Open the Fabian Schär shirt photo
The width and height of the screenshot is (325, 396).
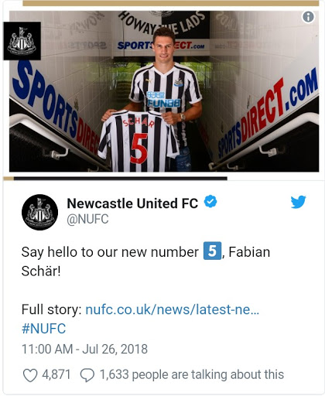(x=164, y=91)
